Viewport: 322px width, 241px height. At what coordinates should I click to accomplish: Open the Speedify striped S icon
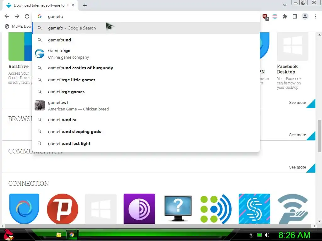coord(254,209)
